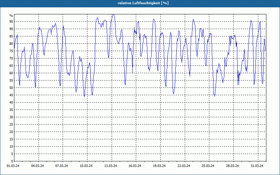The image size is (280, 175).
Task: Click the 0 value on y-axis
Action: tap(12, 161)
